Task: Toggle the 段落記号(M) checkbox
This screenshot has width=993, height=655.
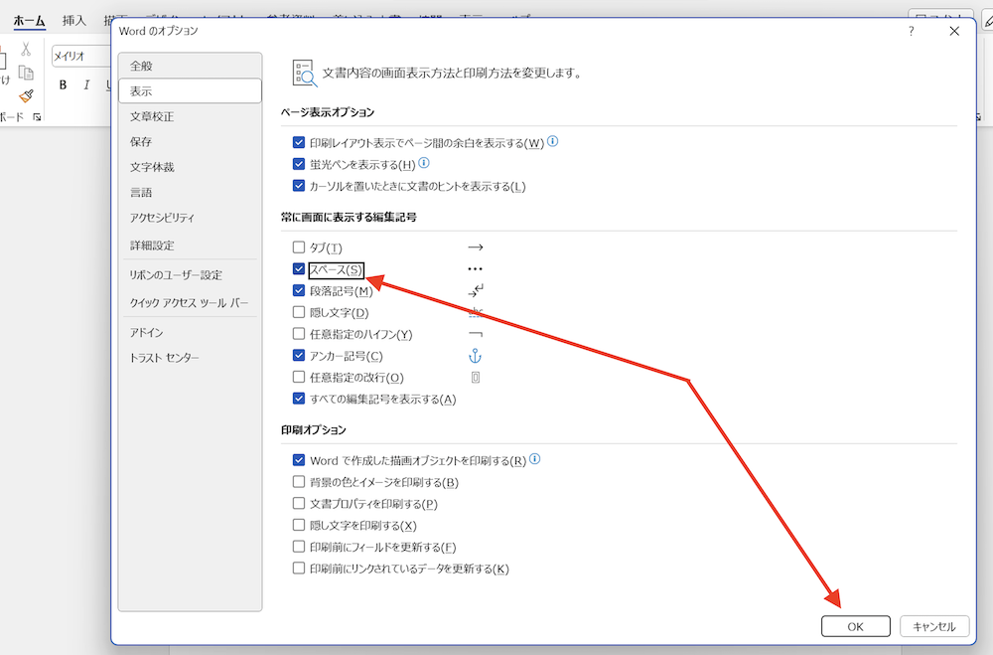Action: (299, 290)
